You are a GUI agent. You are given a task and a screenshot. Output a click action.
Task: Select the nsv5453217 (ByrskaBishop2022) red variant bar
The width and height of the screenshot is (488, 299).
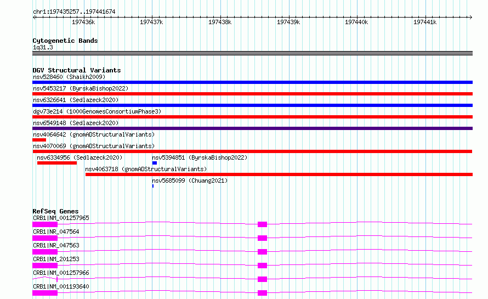(x=252, y=94)
